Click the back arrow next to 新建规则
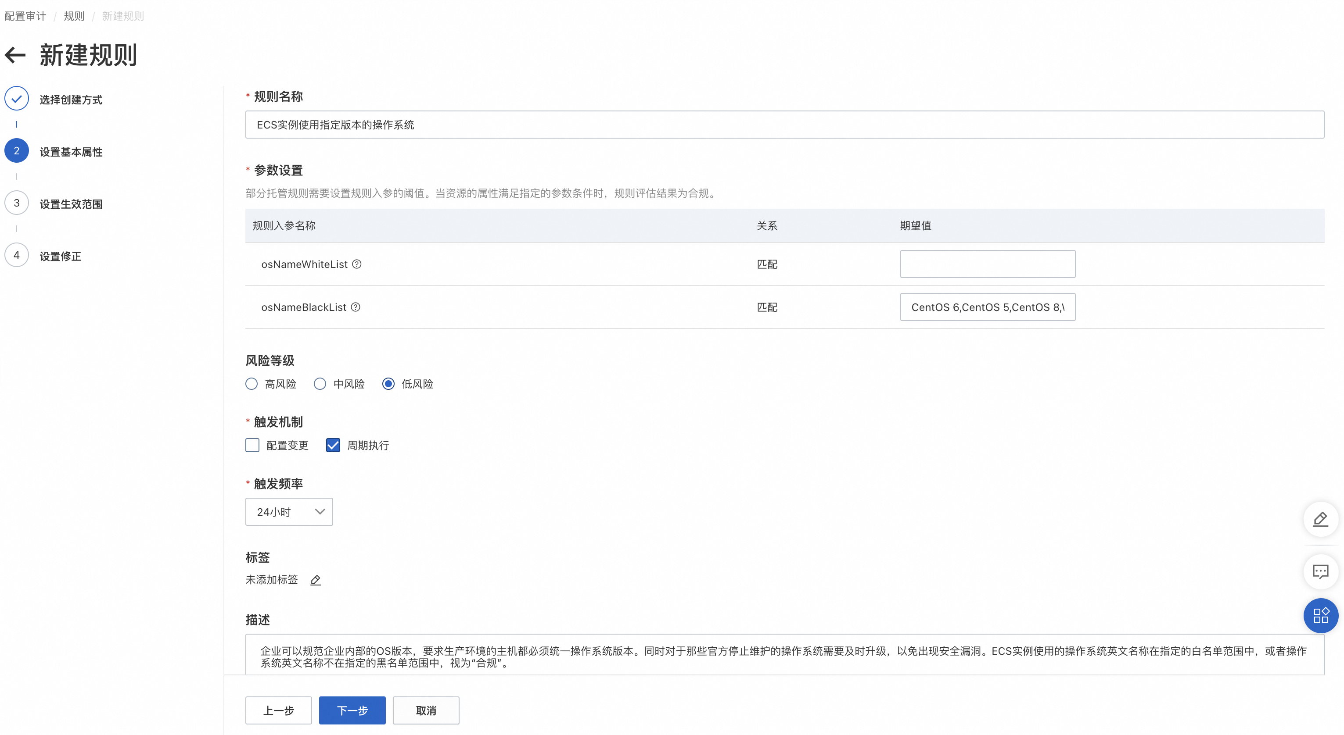 15,55
